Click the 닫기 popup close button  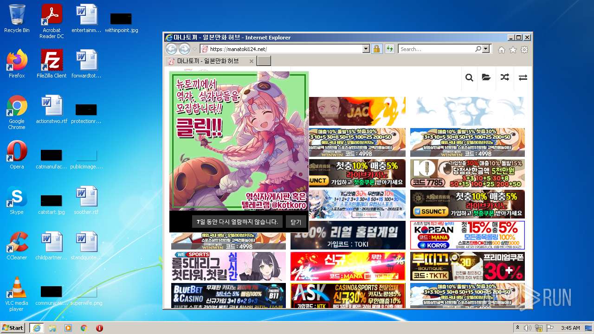pyautogui.click(x=296, y=222)
